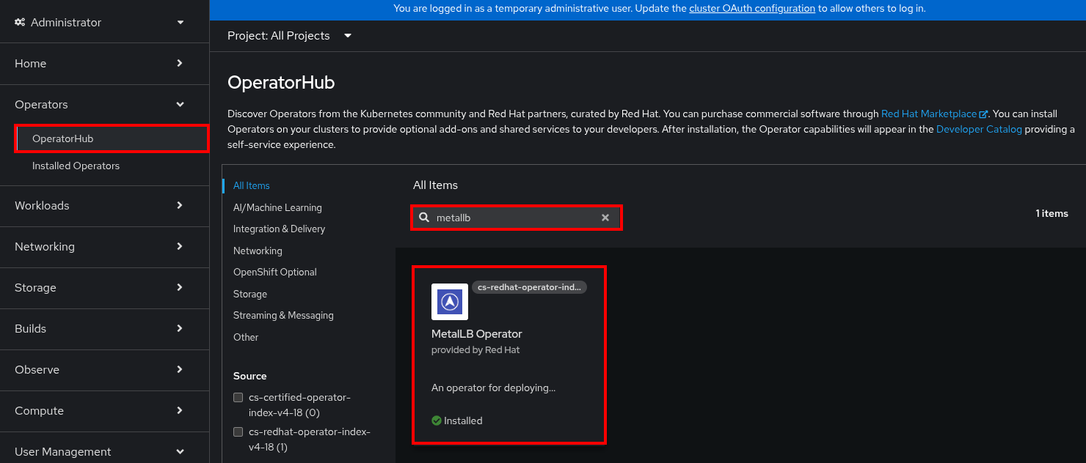The height and width of the screenshot is (463, 1086).
Task: Open Installed Operators in the sidebar
Action: (x=76, y=166)
